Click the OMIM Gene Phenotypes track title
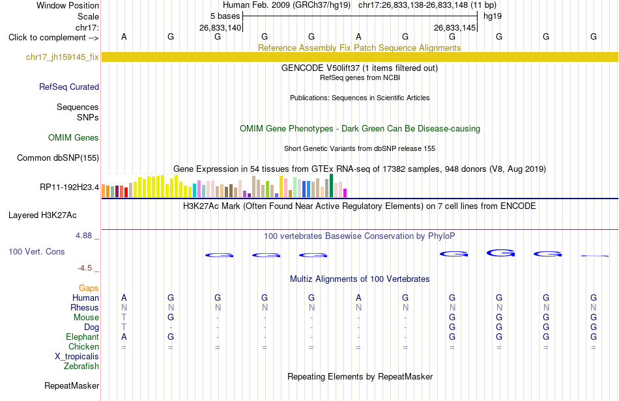The height and width of the screenshot is (401, 619). 360,128
